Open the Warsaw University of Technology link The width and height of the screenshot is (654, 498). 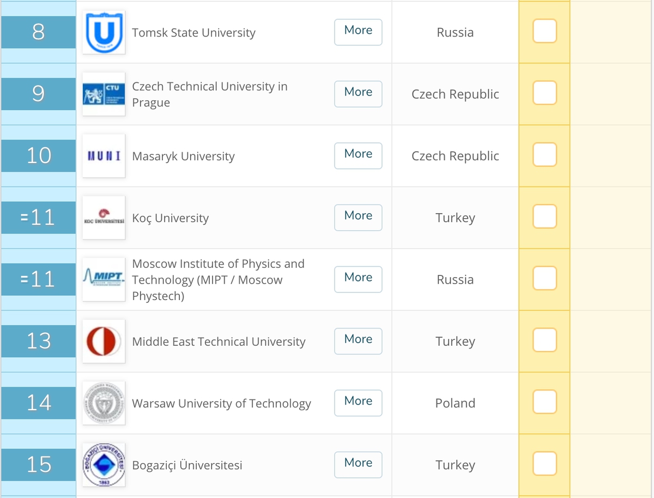(x=221, y=404)
